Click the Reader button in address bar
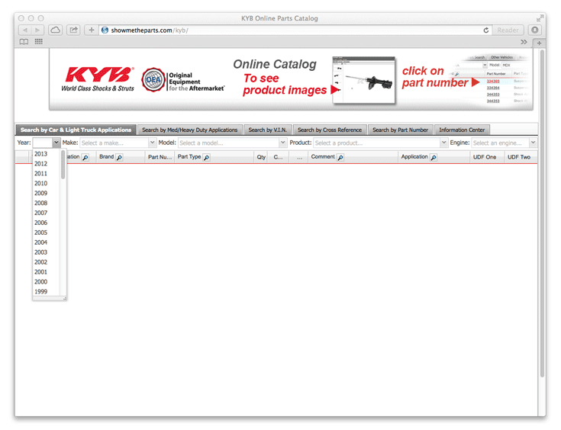The height and width of the screenshot is (430, 561). [x=508, y=30]
